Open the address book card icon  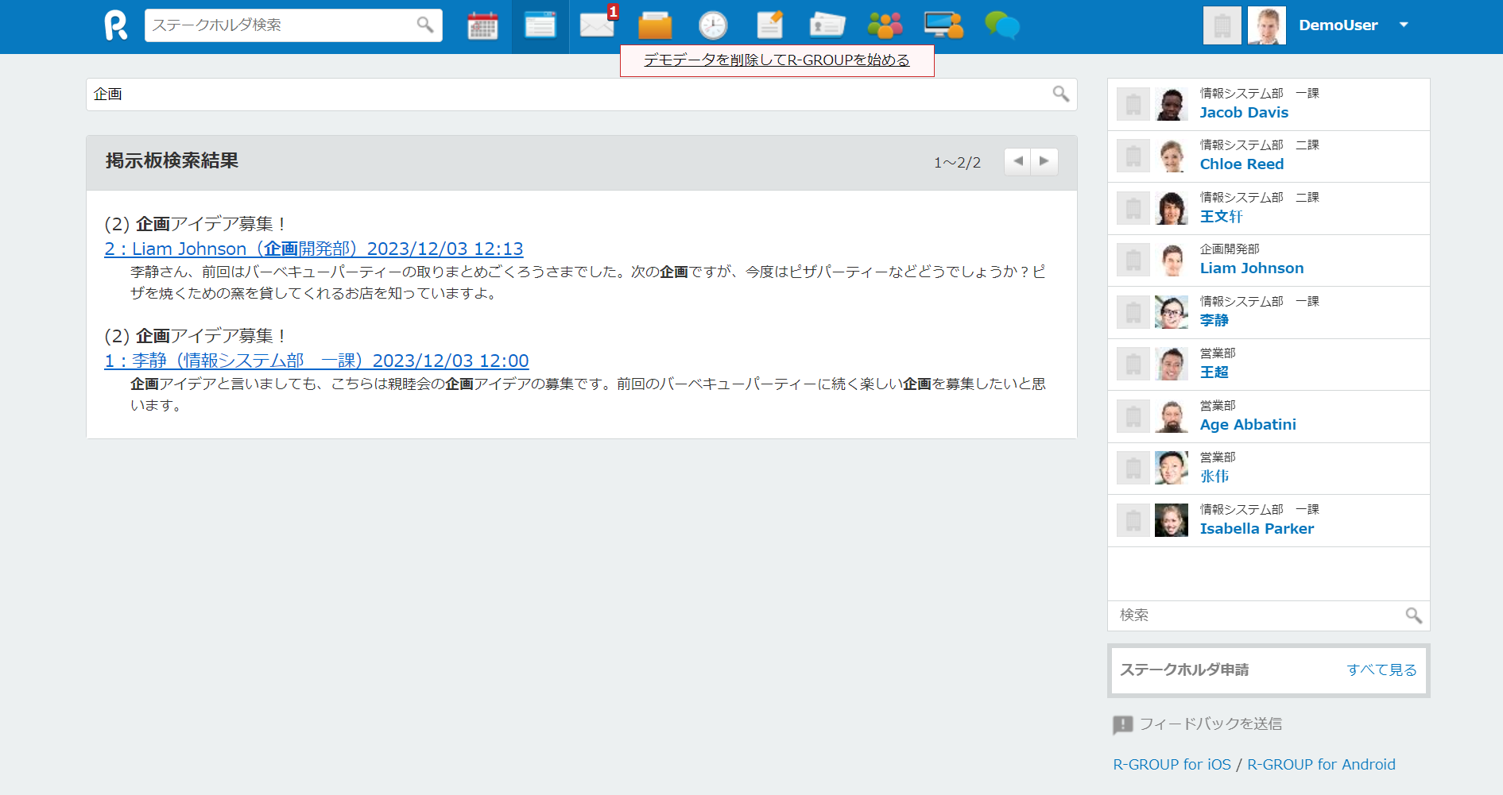pos(827,25)
